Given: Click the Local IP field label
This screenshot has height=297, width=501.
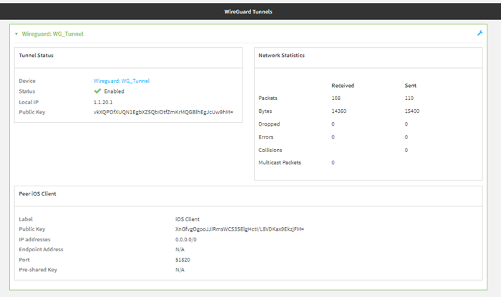Looking at the screenshot, I should pos(29,102).
